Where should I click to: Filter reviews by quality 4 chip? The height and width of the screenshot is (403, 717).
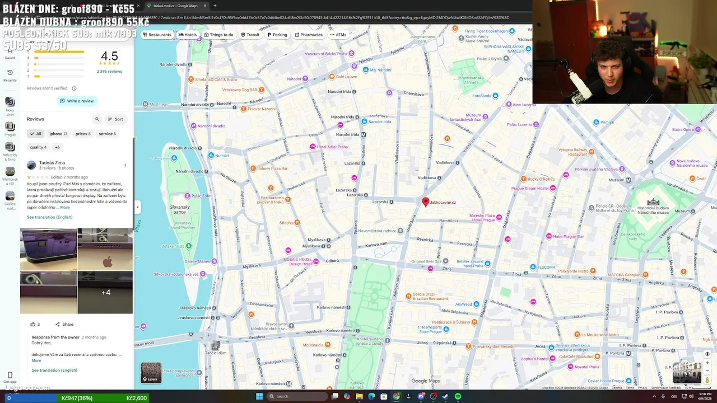38,147
